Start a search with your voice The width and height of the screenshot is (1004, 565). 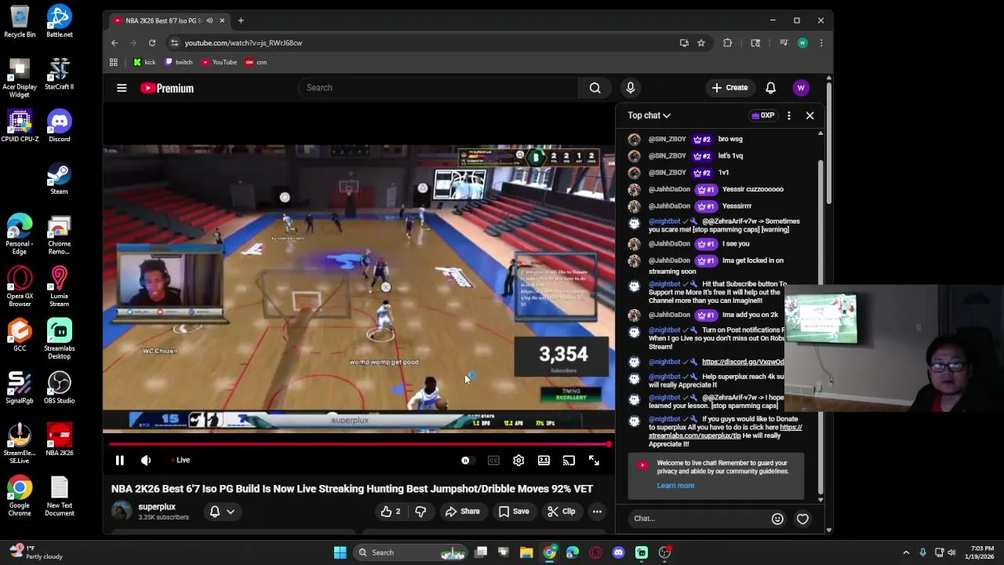631,88
